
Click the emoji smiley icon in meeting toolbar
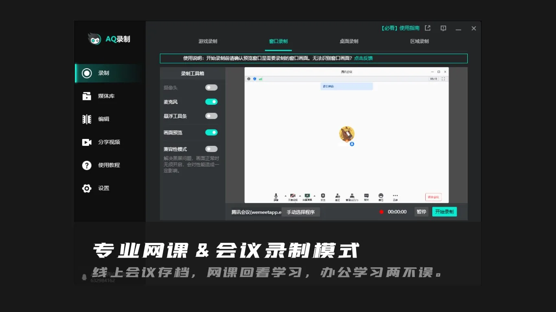pyautogui.click(x=381, y=195)
